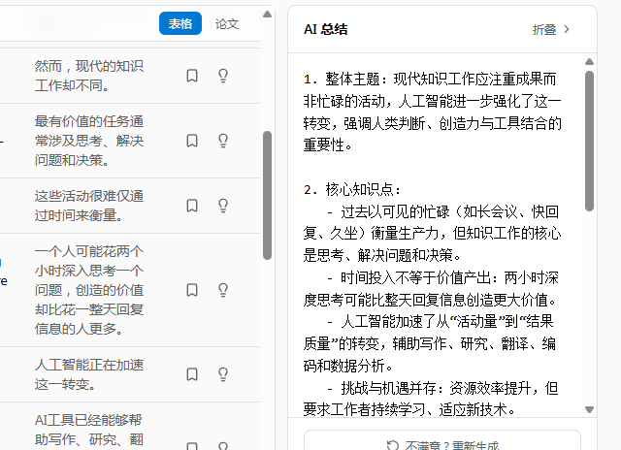Bookmark the row 这些活动很难仅通过时间来衡量

192,206
